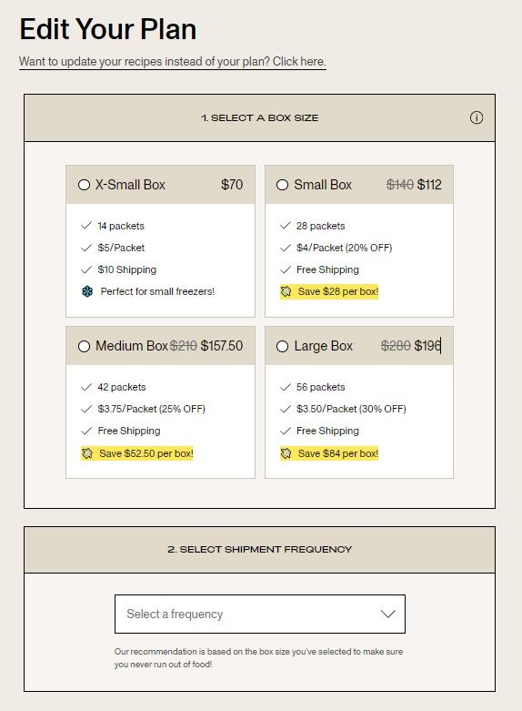Select the X-Small Box radio button
522x711 pixels.
point(84,185)
